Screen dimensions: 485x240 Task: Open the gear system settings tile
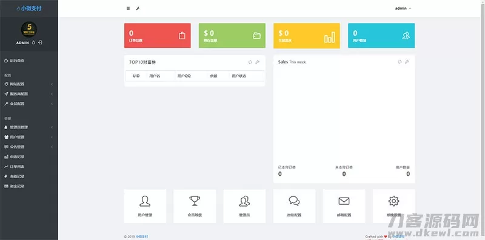[x=393, y=206]
